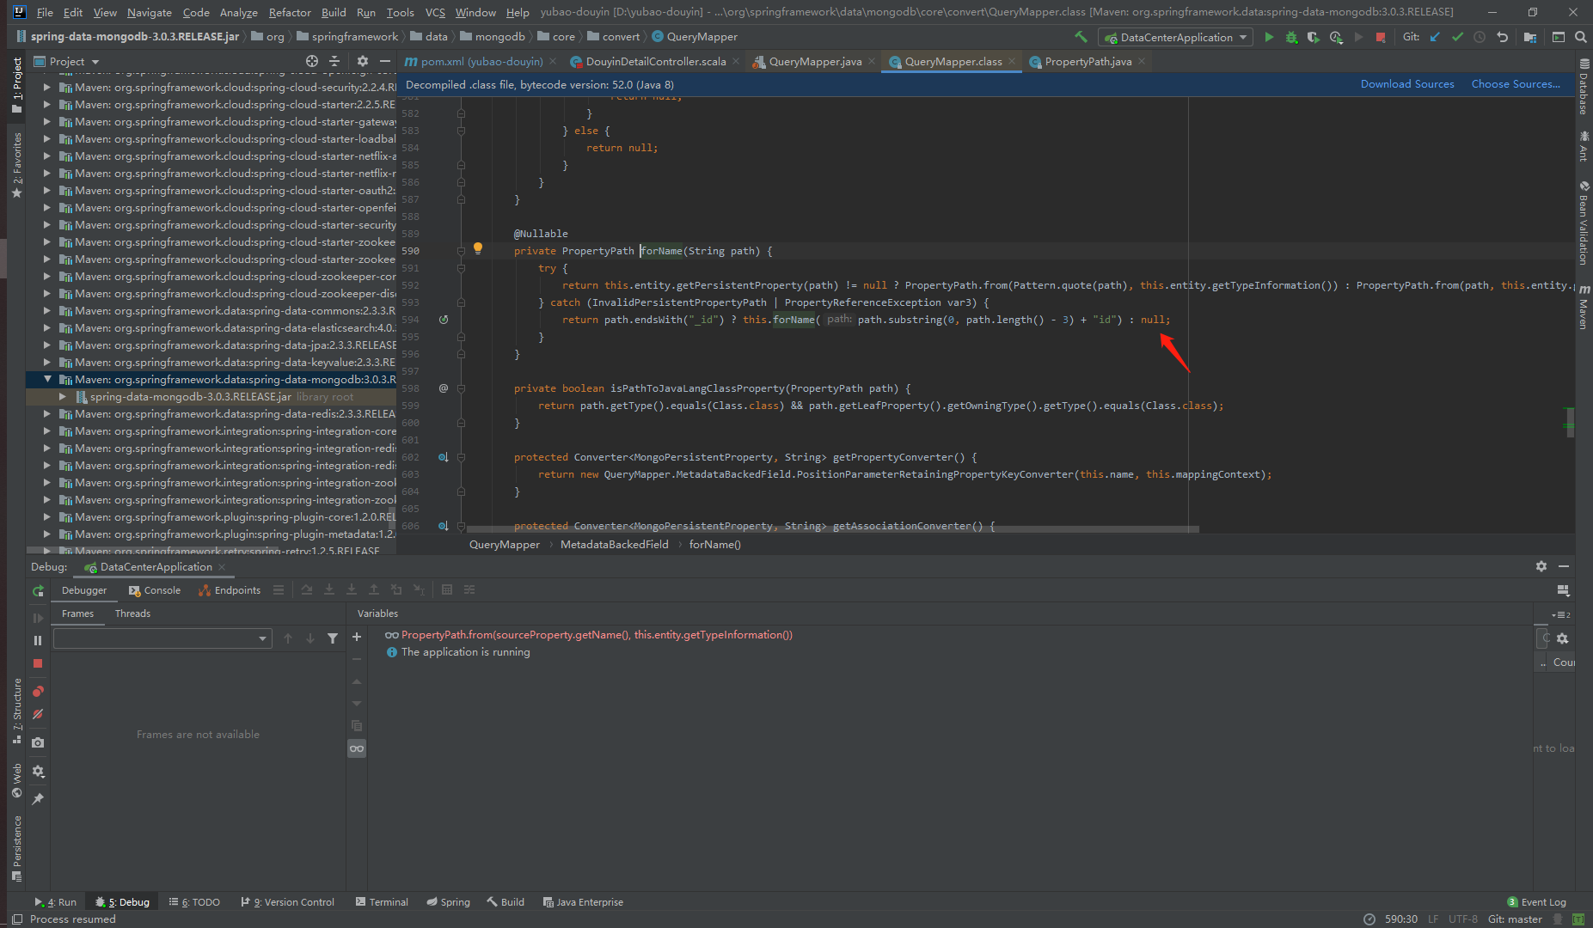This screenshot has height=928, width=1593.
Task: Open Project panel gear settings
Action: (x=363, y=61)
